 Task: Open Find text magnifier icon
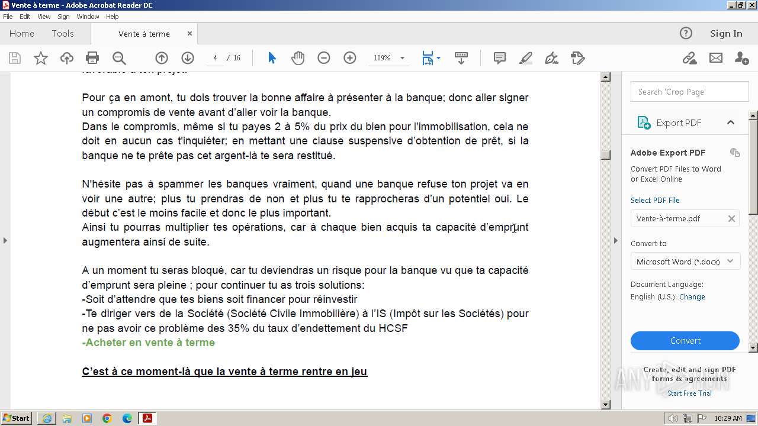(x=119, y=58)
